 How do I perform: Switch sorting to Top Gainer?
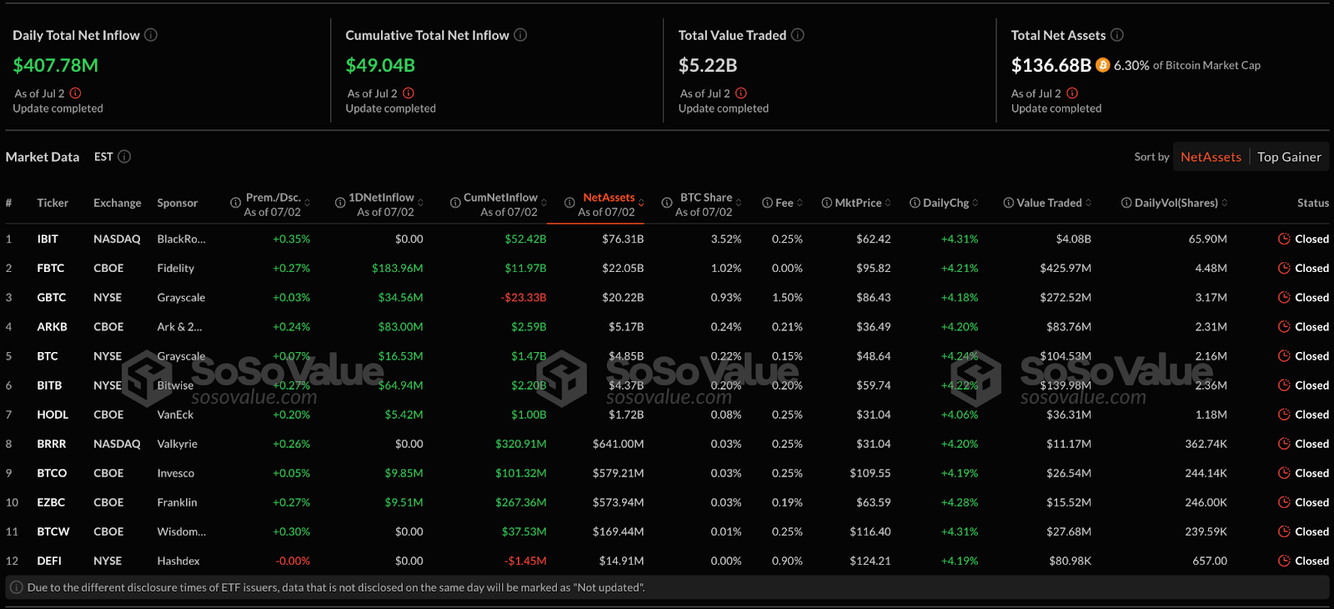click(x=1289, y=157)
